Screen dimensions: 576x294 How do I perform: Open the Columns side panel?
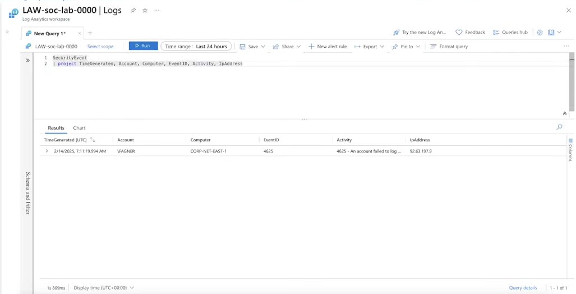point(571,149)
